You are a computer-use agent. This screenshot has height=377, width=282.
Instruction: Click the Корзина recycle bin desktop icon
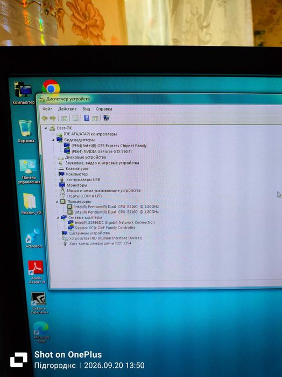coord(25,131)
